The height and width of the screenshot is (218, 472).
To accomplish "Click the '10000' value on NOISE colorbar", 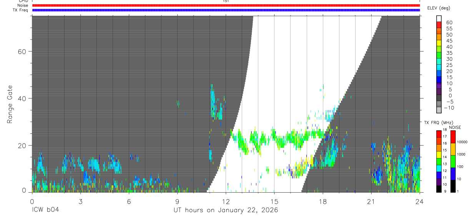I will (462, 142).
